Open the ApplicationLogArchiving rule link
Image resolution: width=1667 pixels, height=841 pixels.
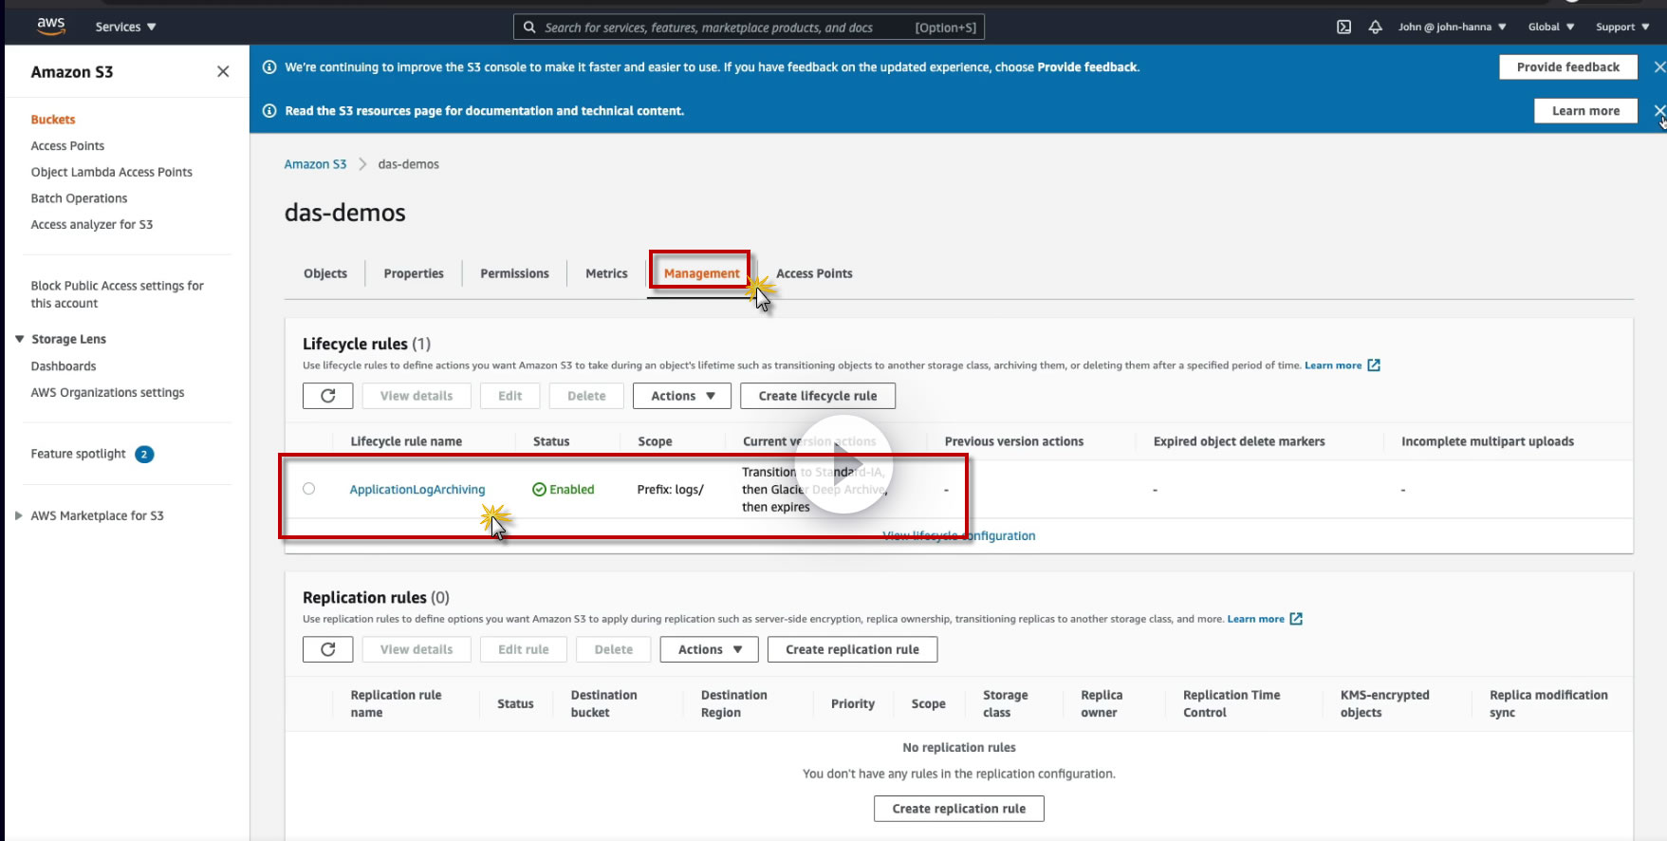[x=417, y=490]
